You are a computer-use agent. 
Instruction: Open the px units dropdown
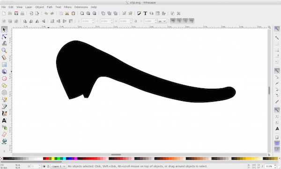click(163, 21)
